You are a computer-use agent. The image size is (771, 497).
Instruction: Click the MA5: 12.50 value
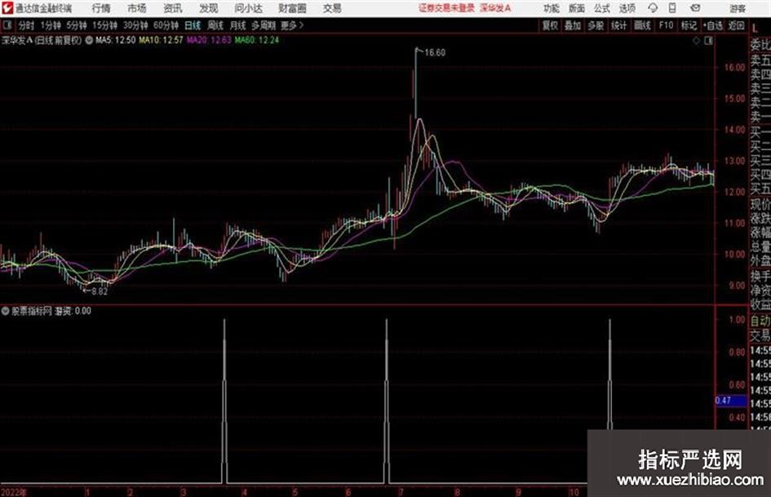[x=115, y=40]
